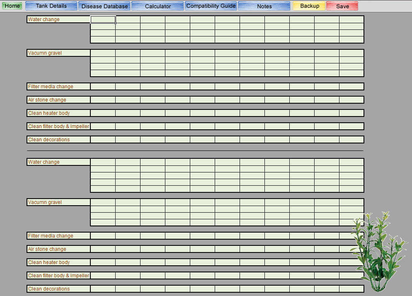Click the upper 'Clean heater body' label
Image resolution: width=412 pixels, height=296 pixels.
pos(58,113)
